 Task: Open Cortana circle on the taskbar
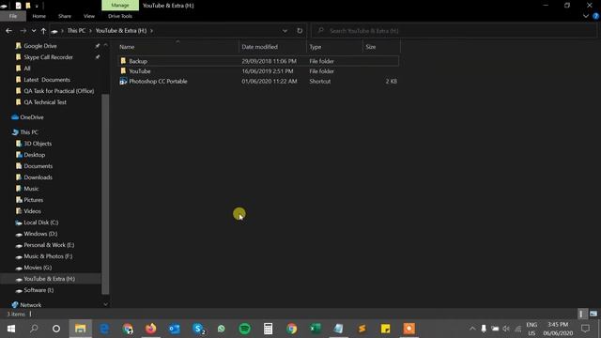pyautogui.click(x=56, y=329)
